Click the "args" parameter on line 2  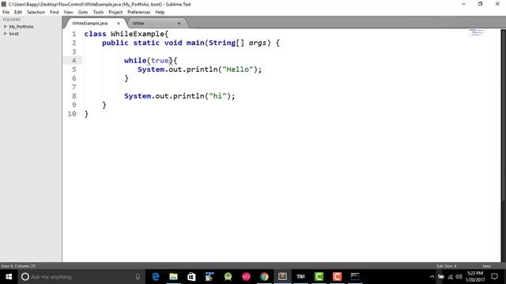pyautogui.click(x=257, y=43)
